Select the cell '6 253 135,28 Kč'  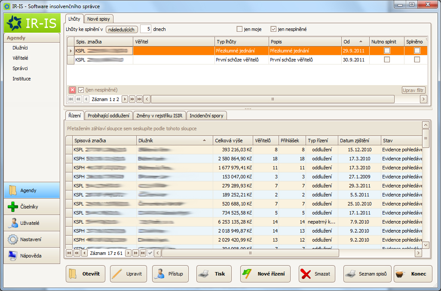tap(233, 221)
